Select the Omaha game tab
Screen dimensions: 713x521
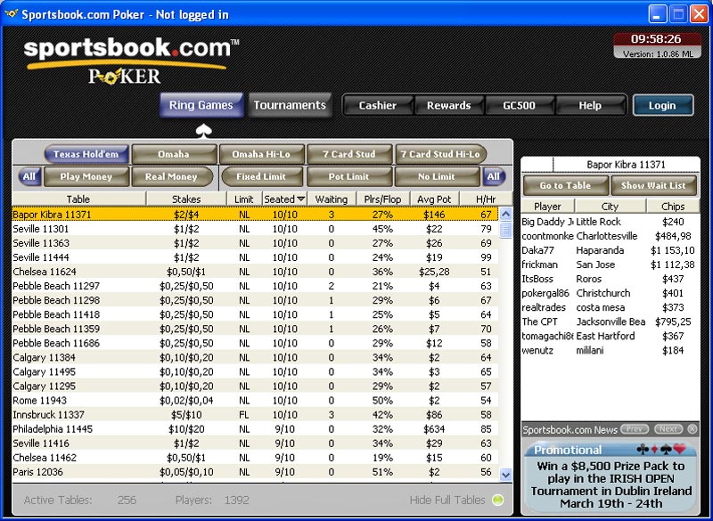173,154
